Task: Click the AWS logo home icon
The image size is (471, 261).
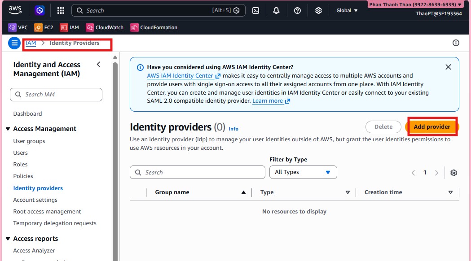Action: click(x=15, y=10)
